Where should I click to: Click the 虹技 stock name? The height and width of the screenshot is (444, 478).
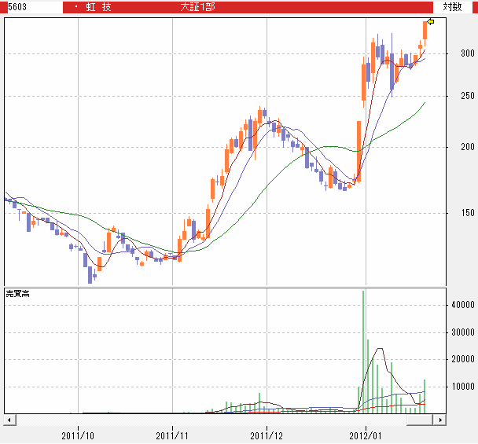(98, 7)
